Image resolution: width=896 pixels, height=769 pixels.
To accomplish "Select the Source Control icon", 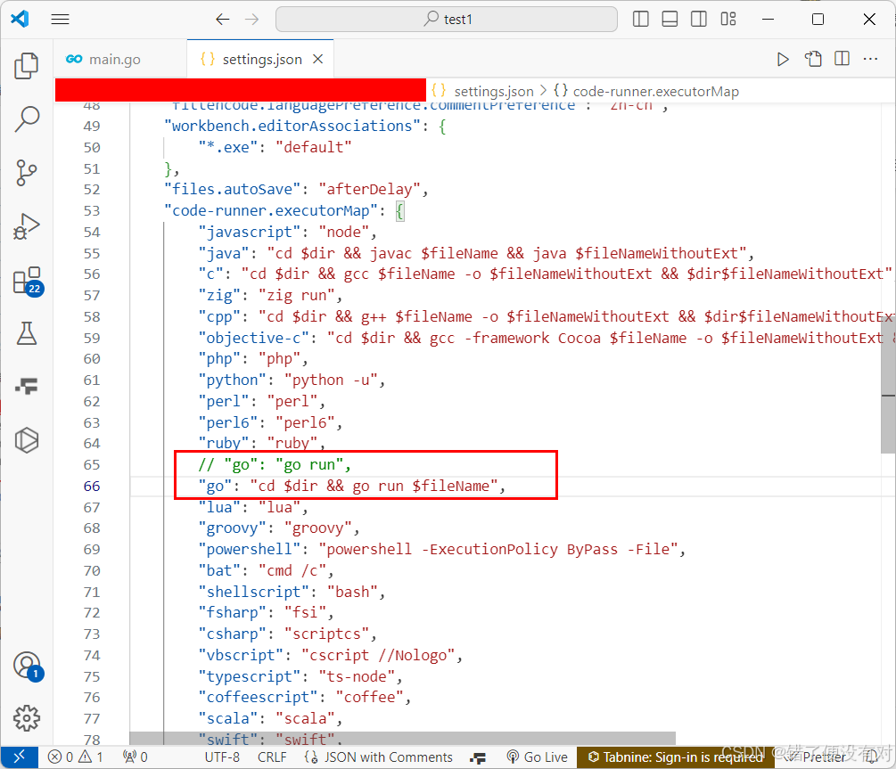I will coord(26,171).
